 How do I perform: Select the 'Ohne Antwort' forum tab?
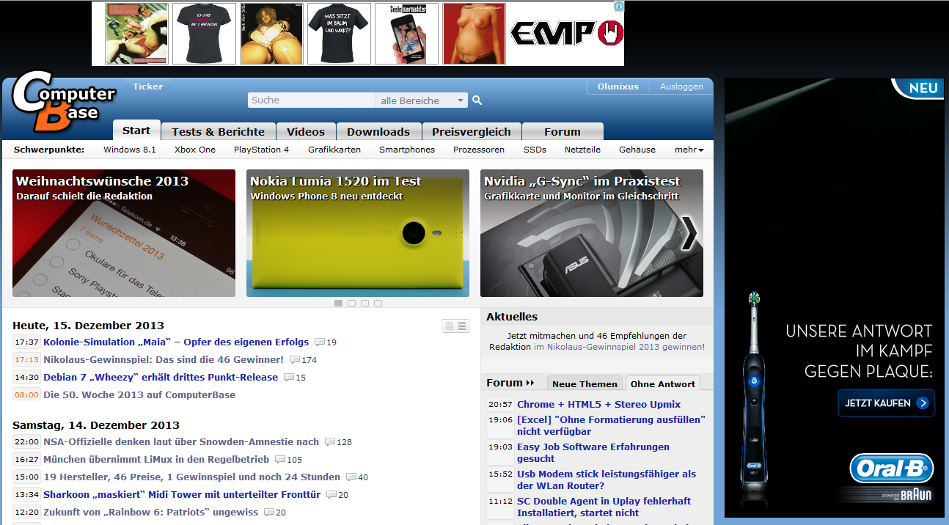(x=663, y=383)
